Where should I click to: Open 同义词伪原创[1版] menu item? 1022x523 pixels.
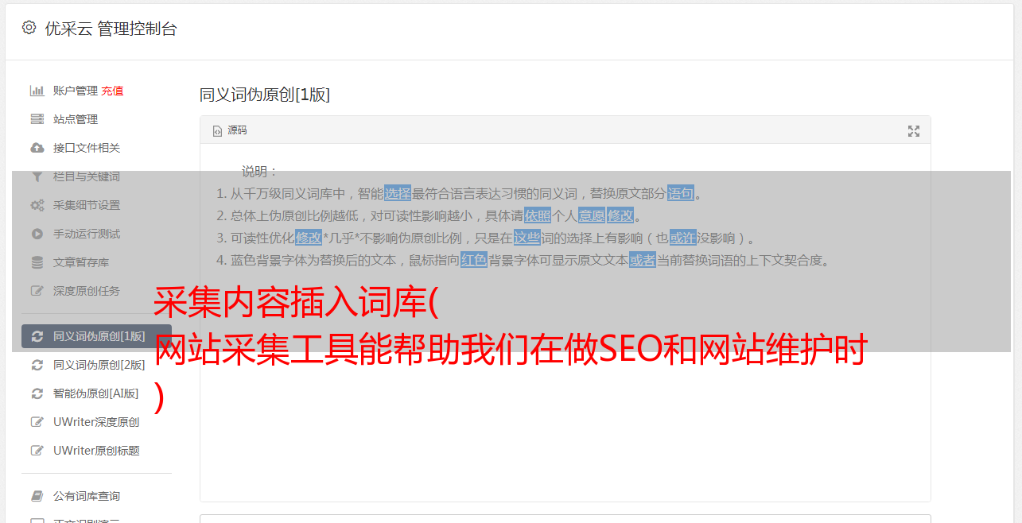pos(96,336)
